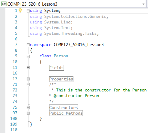
Task: Click line number 110 in the margin
Action: click(x=14, y=130)
